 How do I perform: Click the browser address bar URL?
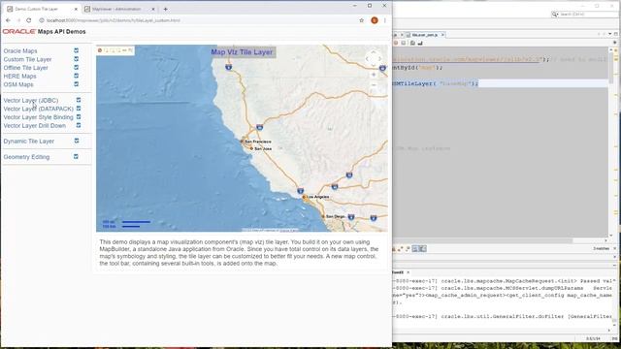[x=113, y=20]
